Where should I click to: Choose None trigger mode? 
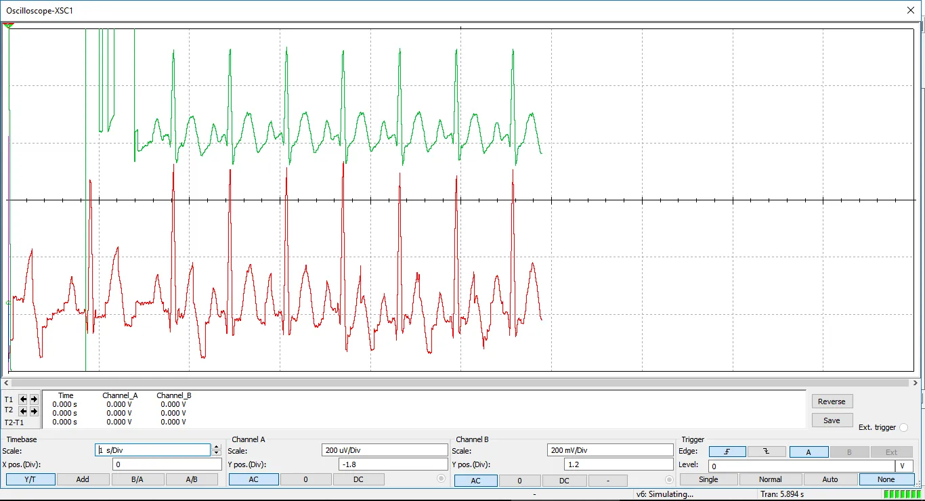(886, 479)
